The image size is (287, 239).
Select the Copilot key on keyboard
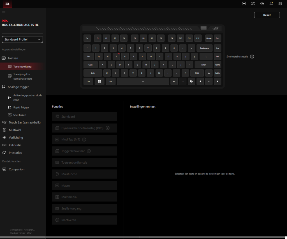[191, 81]
